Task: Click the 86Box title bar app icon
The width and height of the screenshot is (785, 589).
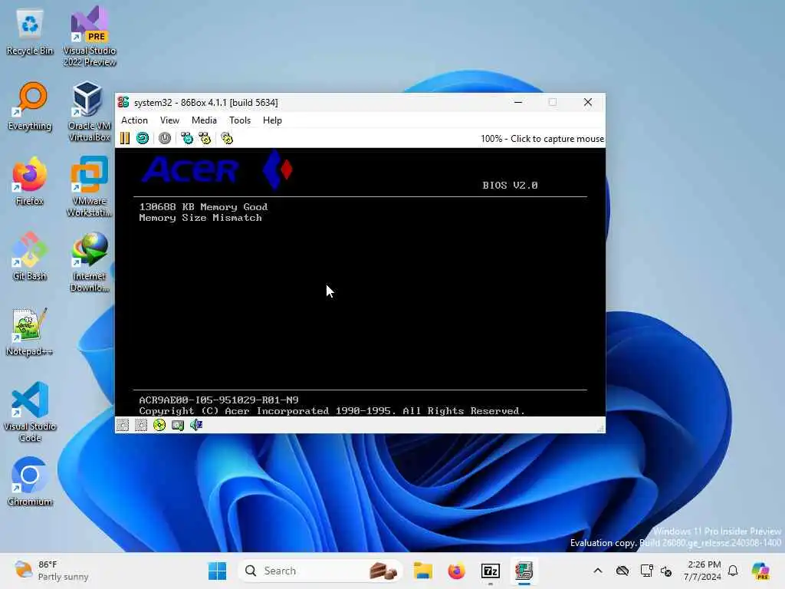Action: point(123,102)
